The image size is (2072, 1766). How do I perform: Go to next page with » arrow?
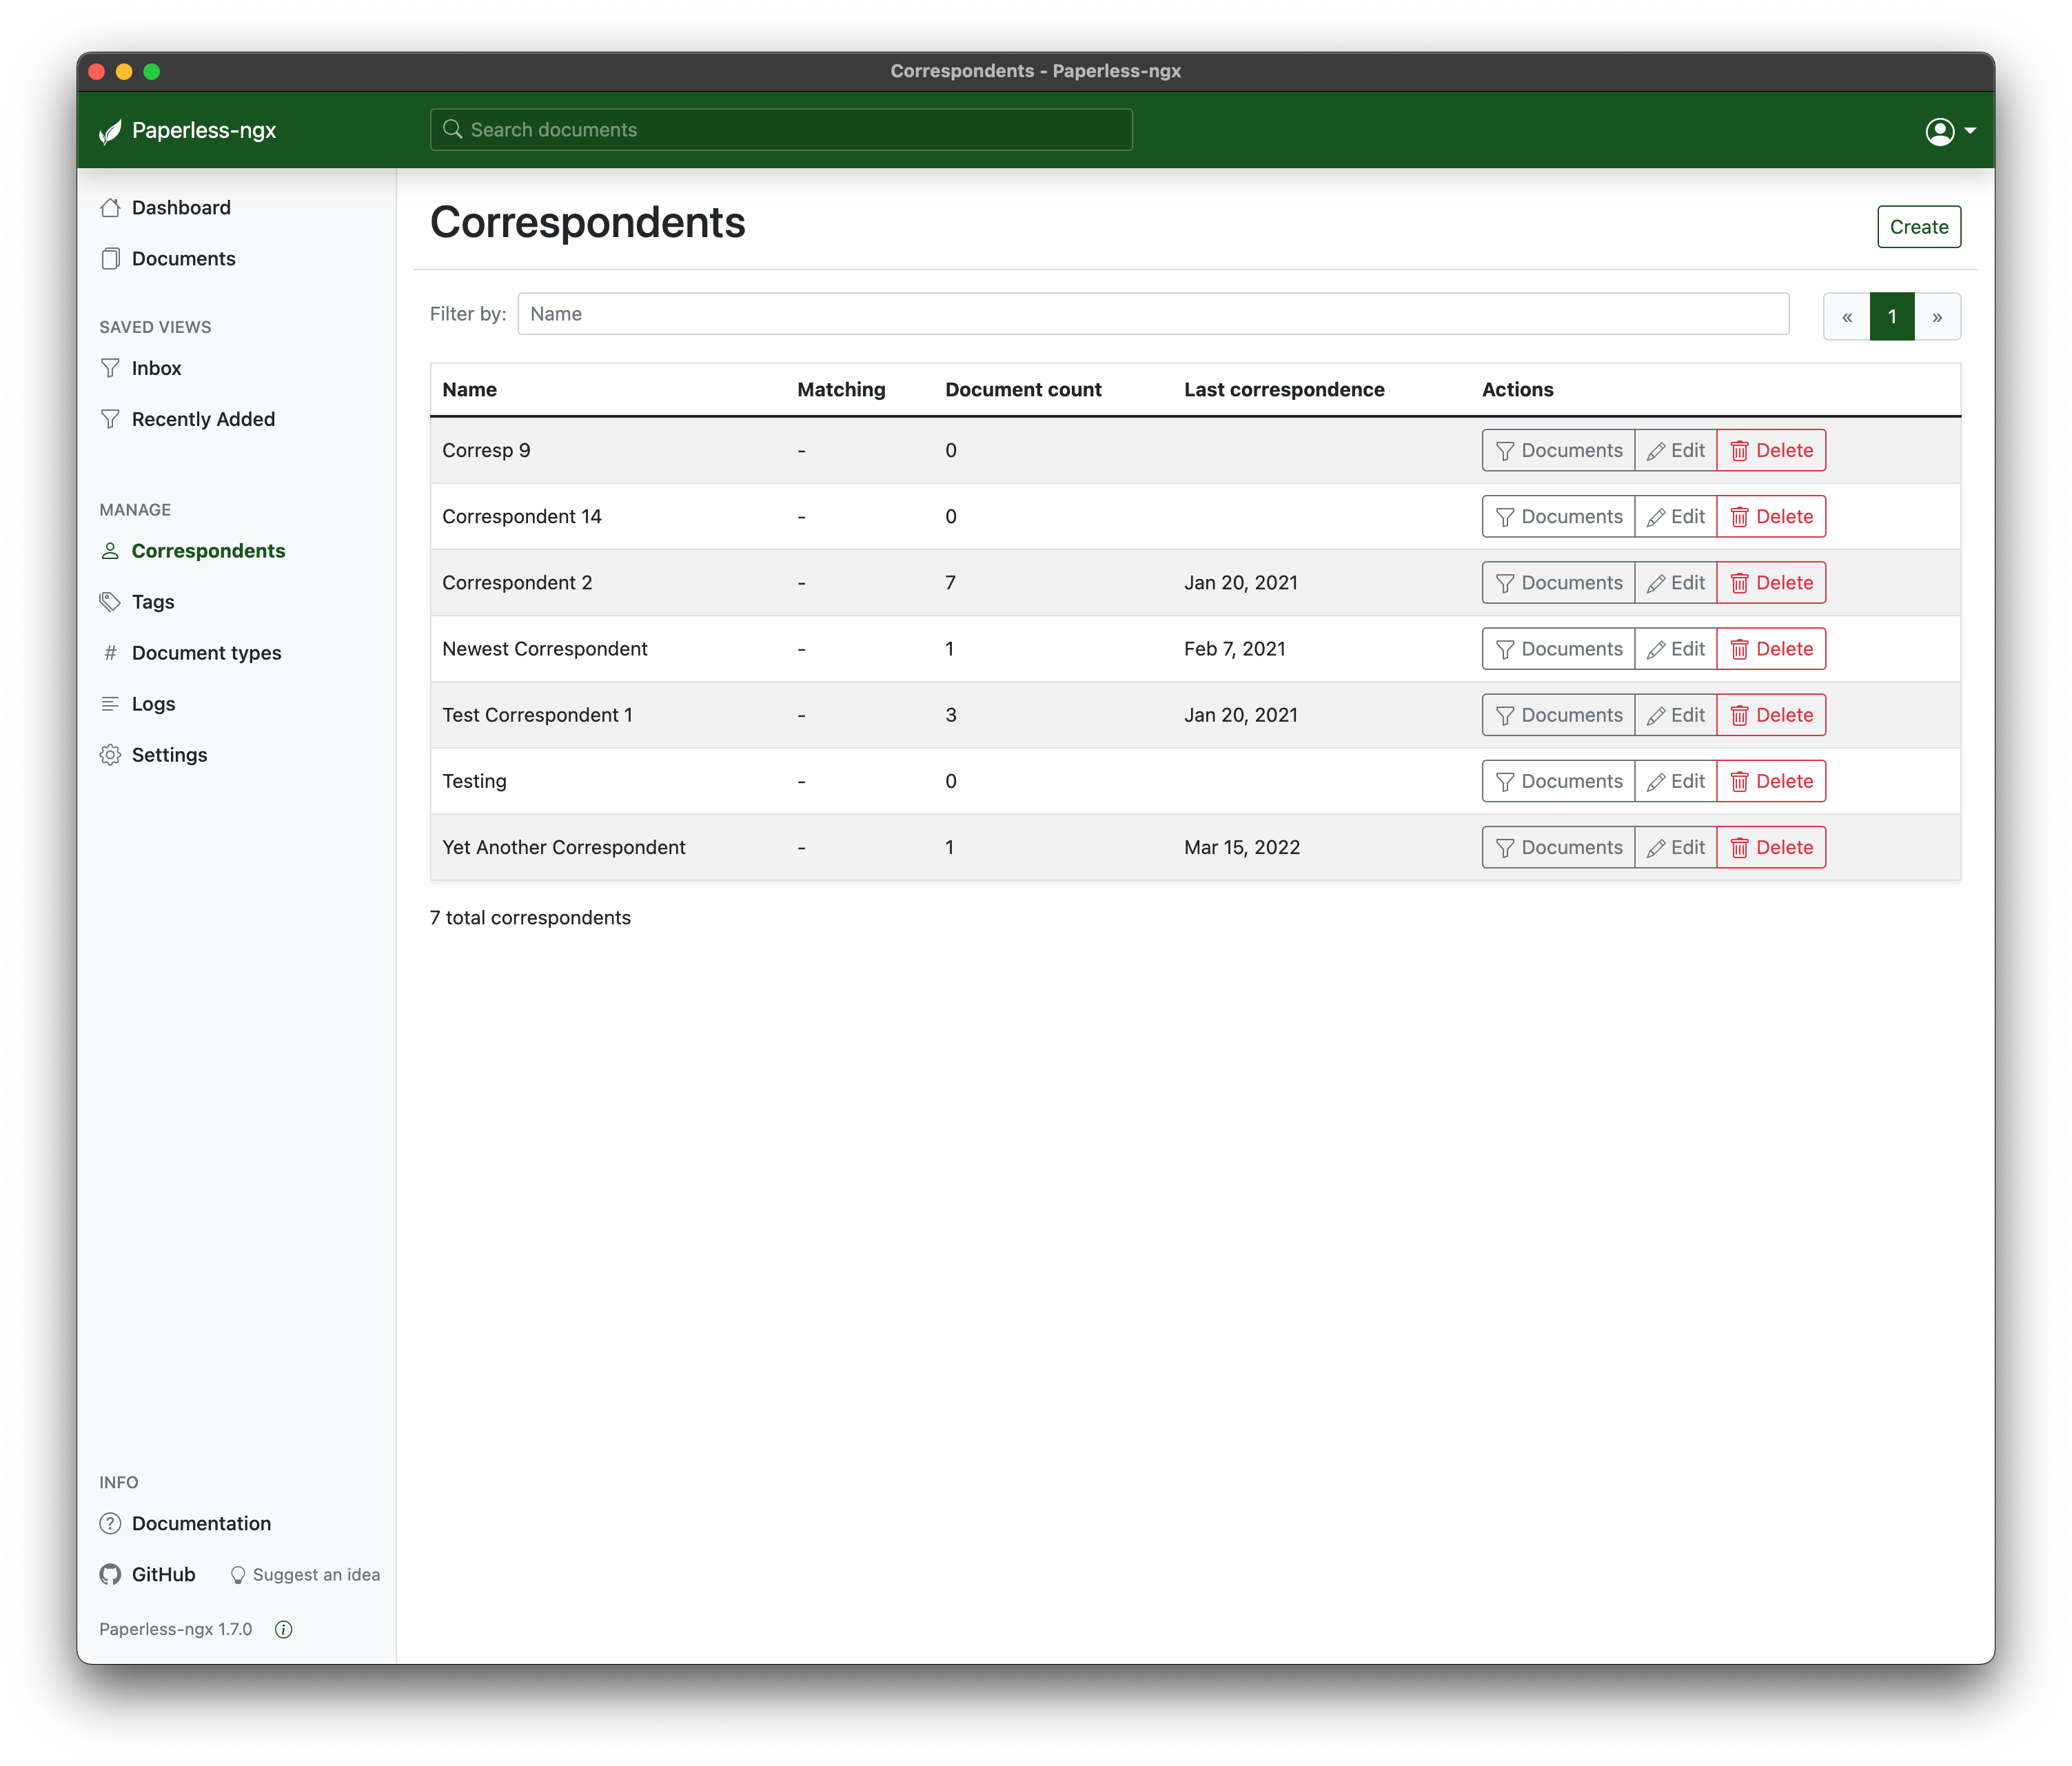coord(1937,317)
